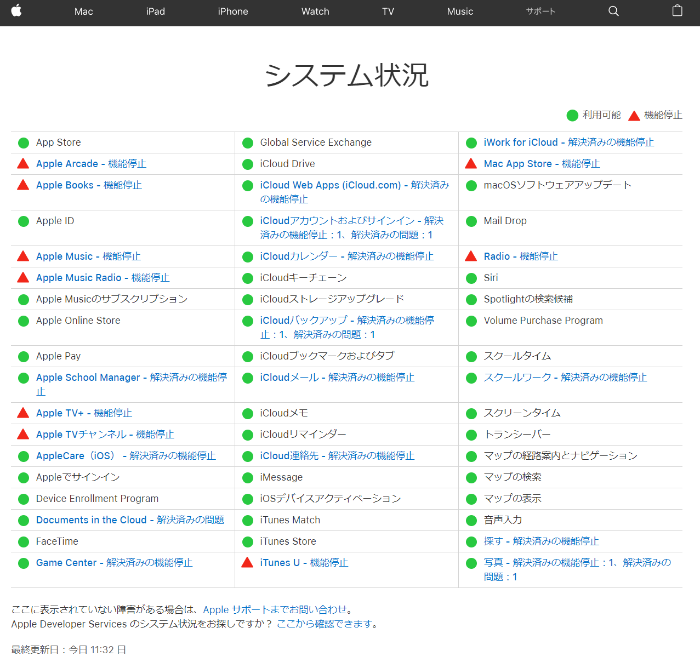
Task: Go to the iPhone navigation tab
Action: (232, 12)
